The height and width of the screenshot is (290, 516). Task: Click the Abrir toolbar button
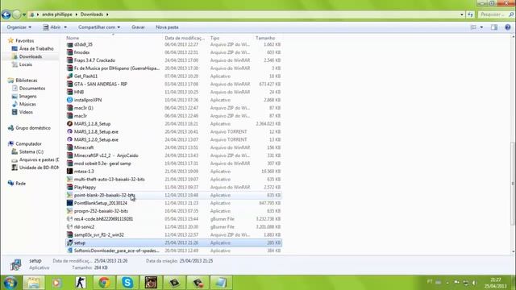pyautogui.click(x=52, y=27)
